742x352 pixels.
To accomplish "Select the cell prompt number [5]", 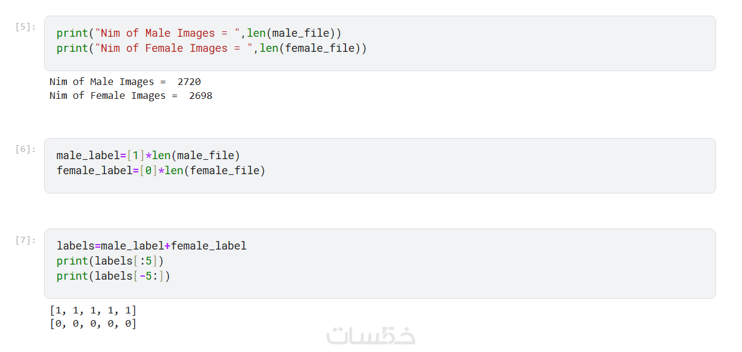I will 26,27.
